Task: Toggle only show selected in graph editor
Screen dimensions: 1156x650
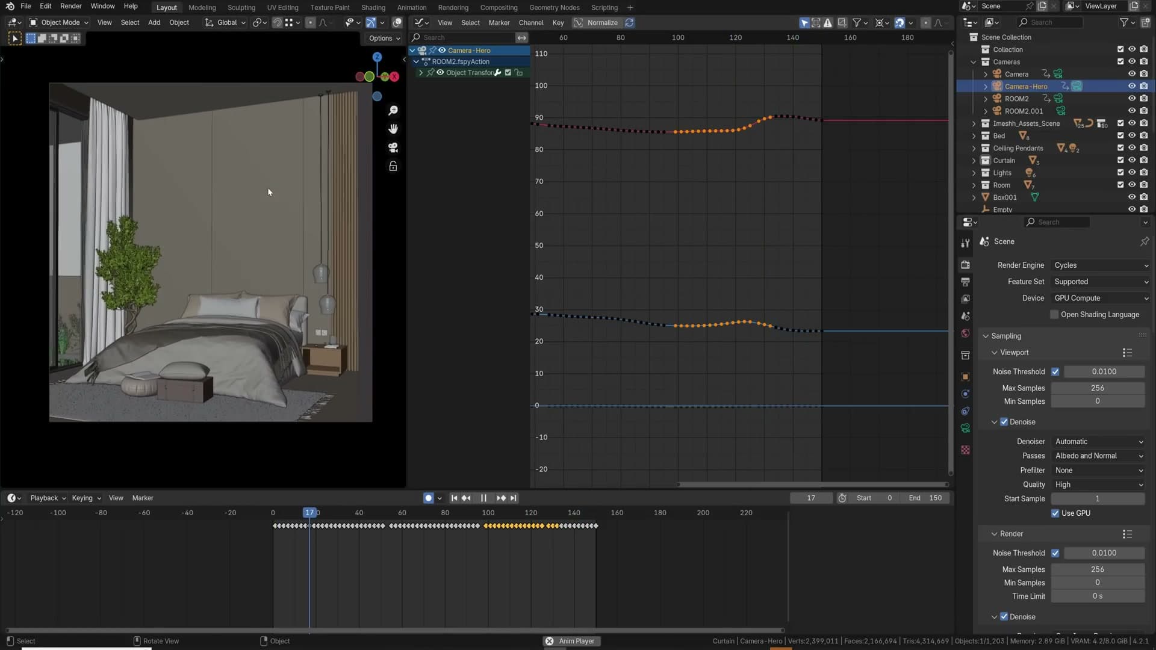Action: (804, 23)
